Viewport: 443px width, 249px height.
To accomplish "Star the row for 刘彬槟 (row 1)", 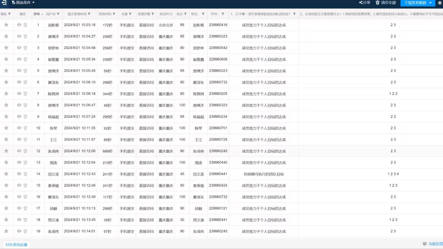I will [6, 25].
